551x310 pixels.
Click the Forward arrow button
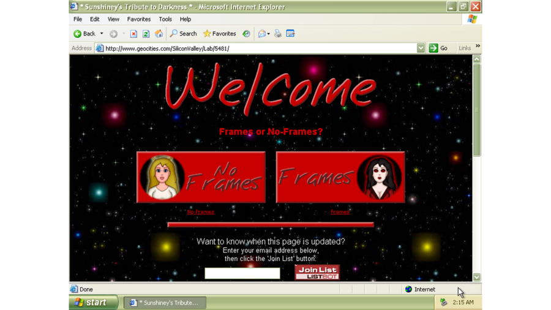tap(113, 34)
